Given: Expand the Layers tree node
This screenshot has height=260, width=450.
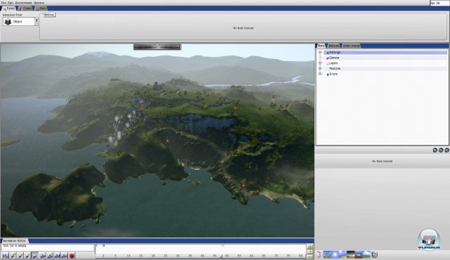Looking at the screenshot, I should pyautogui.click(x=320, y=63).
